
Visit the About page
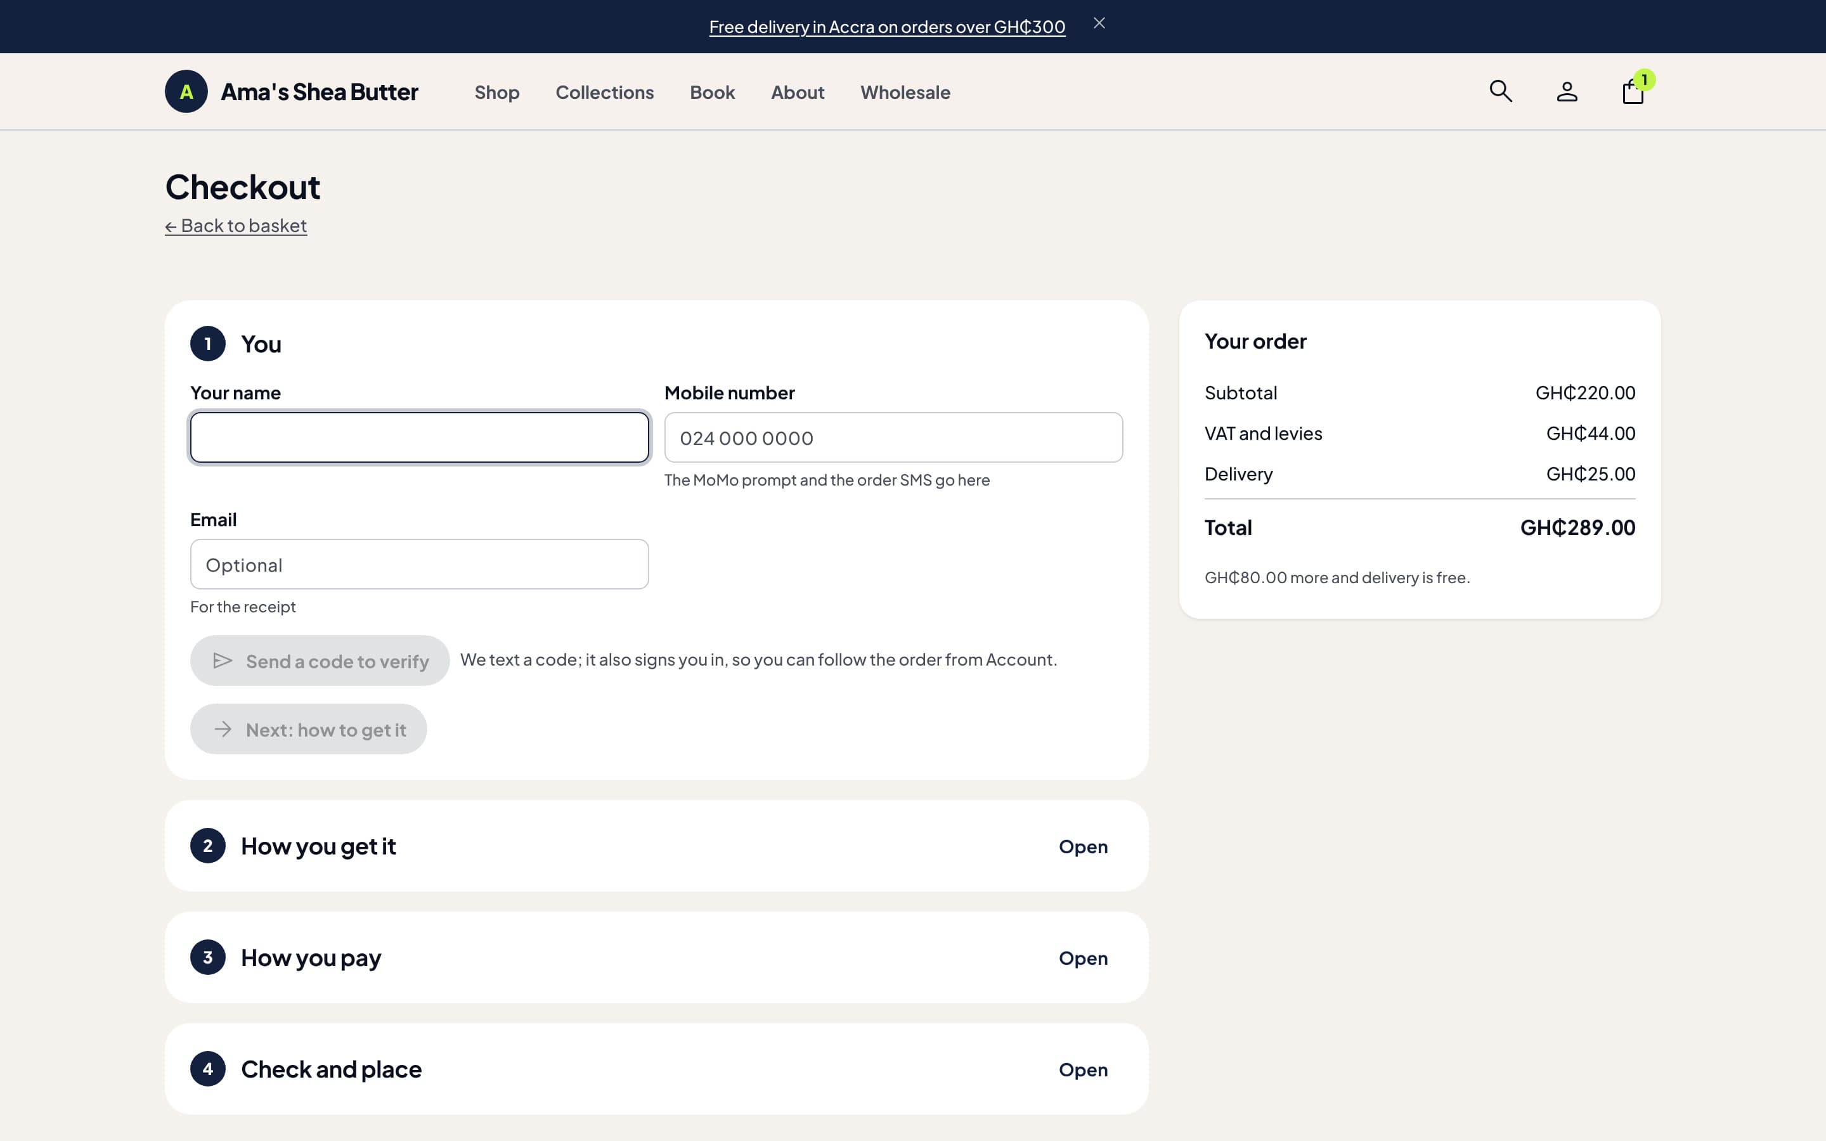pyautogui.click(x=798, y=92)
